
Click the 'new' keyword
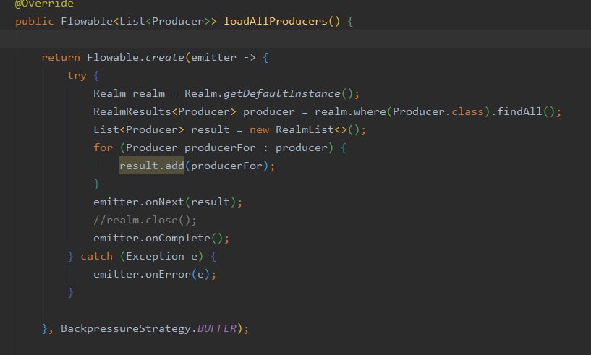click(259, 129)
